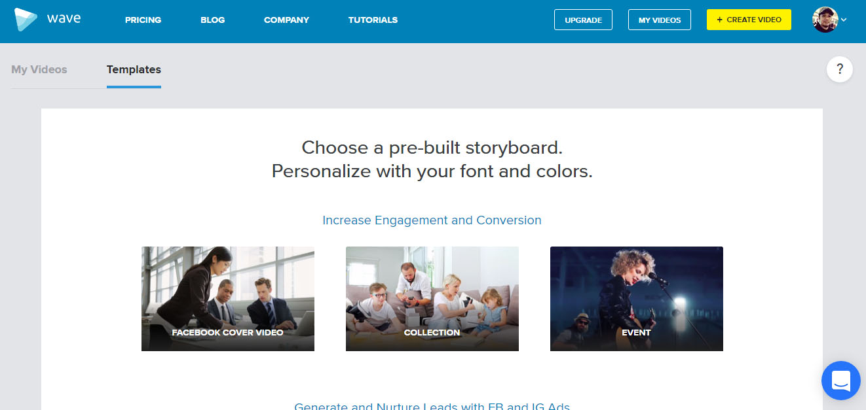Viewport: 866px width, 410px height.
Task: Click the My Videos header button
Action: tap(660, 20)
